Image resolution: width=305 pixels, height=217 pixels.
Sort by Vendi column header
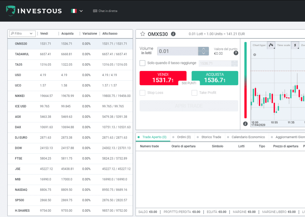pos(44,34)
